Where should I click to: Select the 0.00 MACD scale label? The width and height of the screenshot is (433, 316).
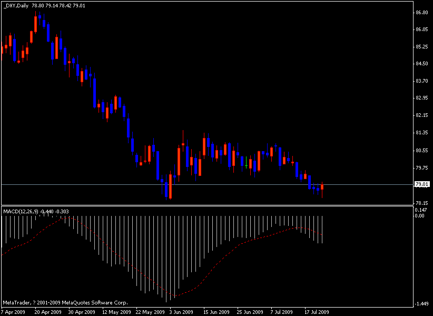(420, 215)
